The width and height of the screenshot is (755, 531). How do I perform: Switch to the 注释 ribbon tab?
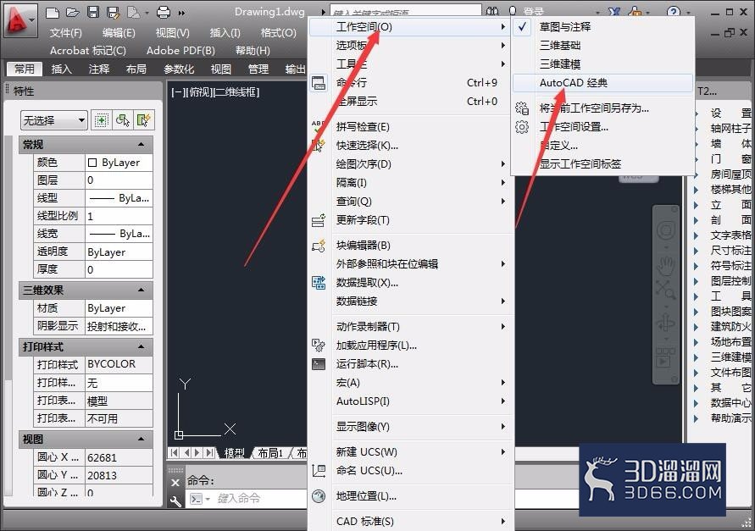pos(99,69)
